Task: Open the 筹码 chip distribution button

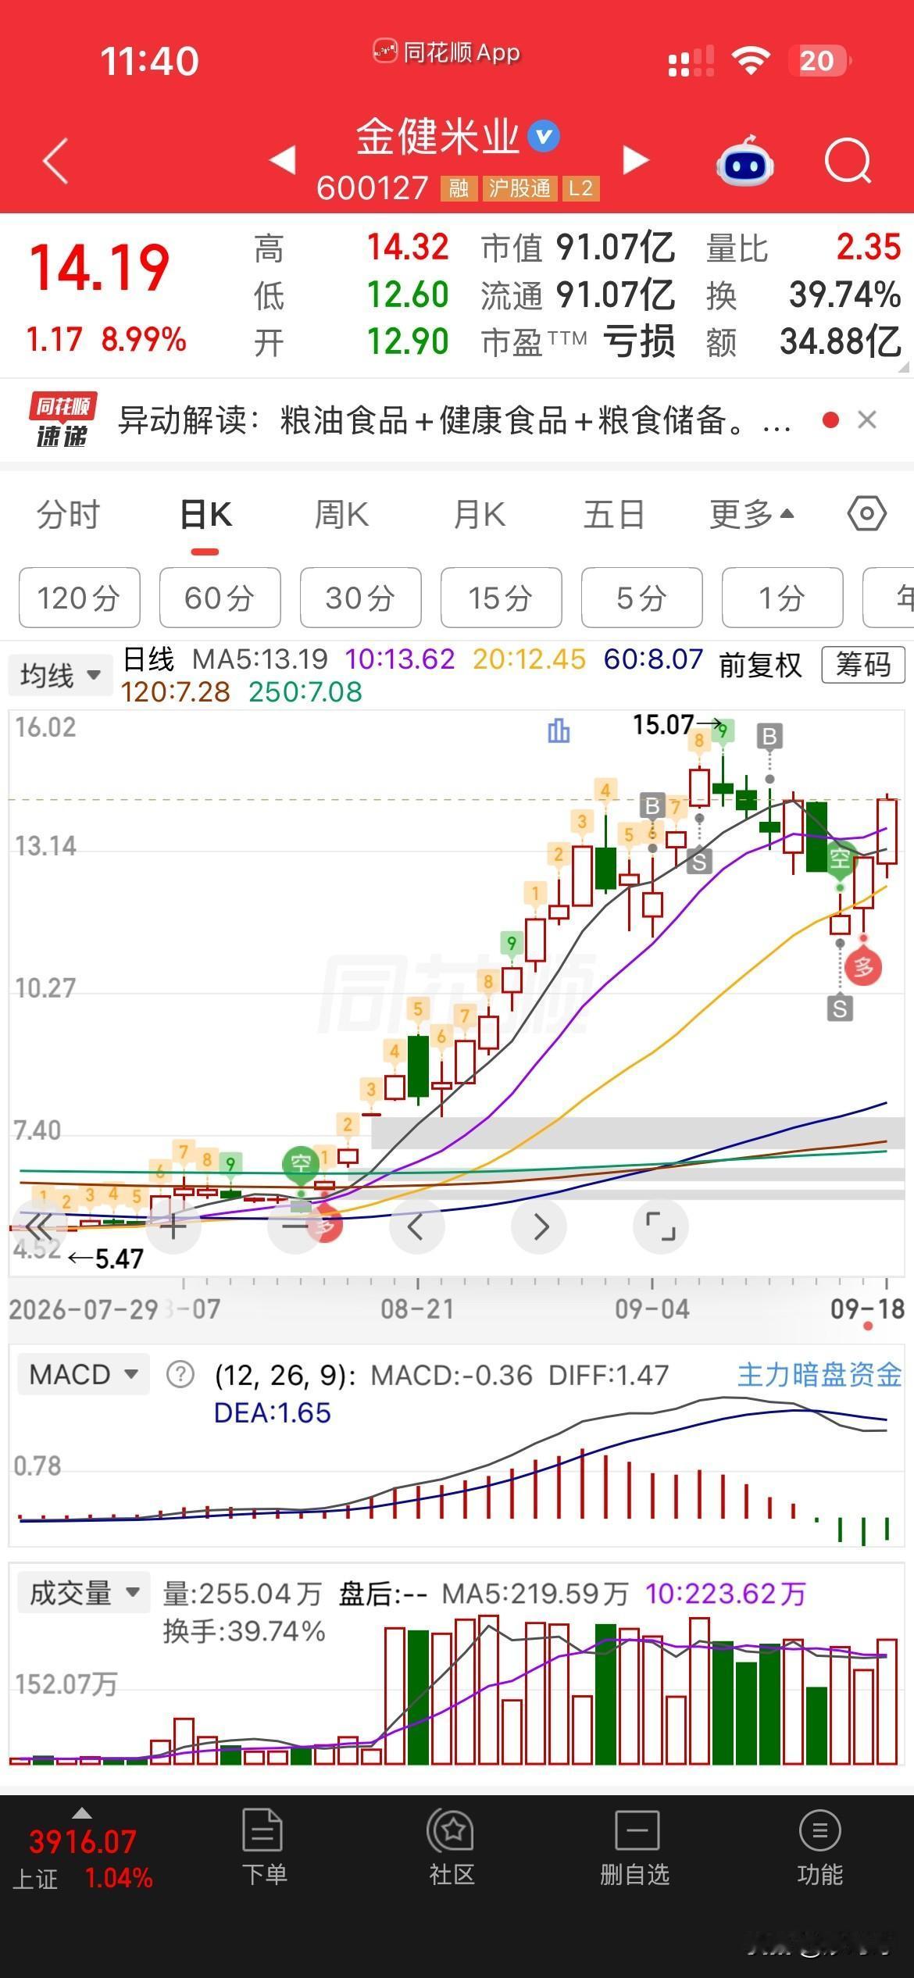Action: pos(862,665)
